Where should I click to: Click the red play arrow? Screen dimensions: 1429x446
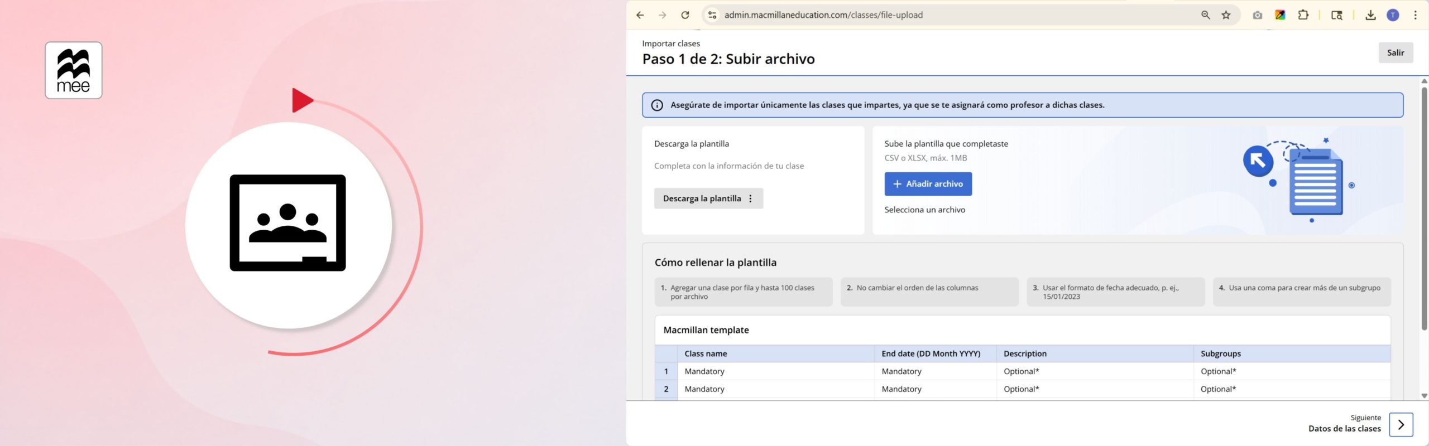pos(302,100)
